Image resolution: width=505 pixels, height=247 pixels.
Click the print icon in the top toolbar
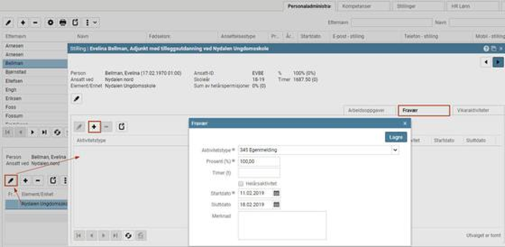click(x=63, y=23)
